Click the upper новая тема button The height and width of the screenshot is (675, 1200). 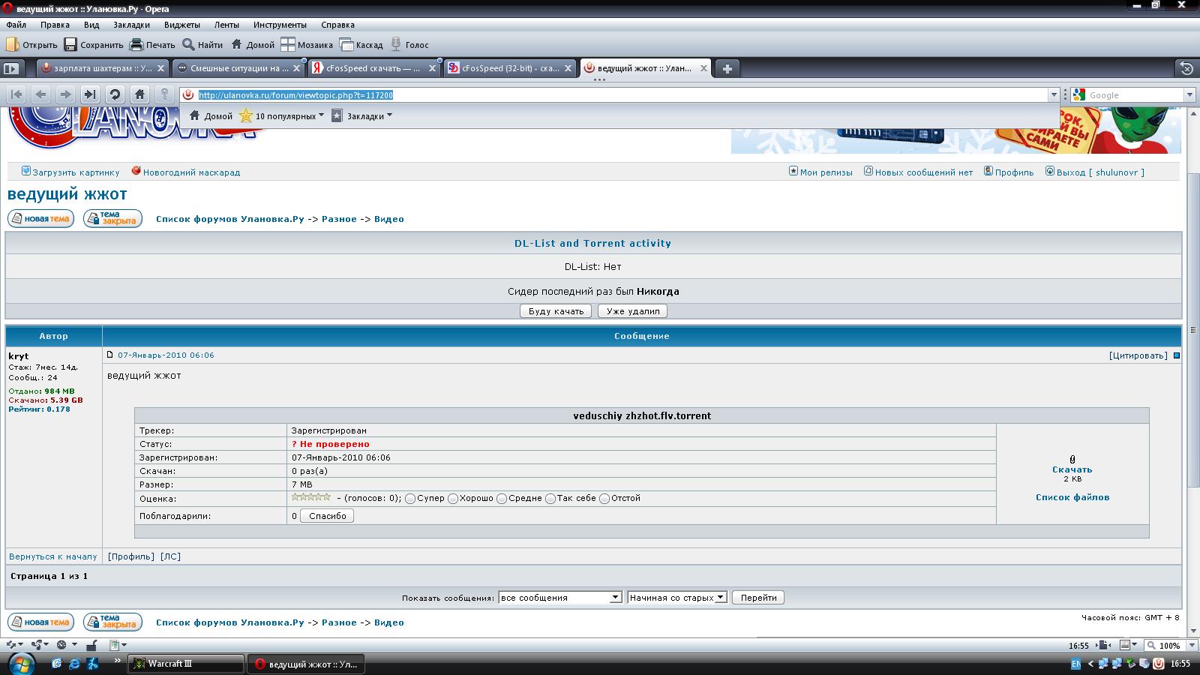click(x=40, y=219)
